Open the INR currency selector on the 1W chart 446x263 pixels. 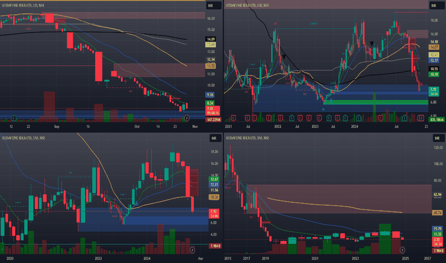click(x=436, y=5)
